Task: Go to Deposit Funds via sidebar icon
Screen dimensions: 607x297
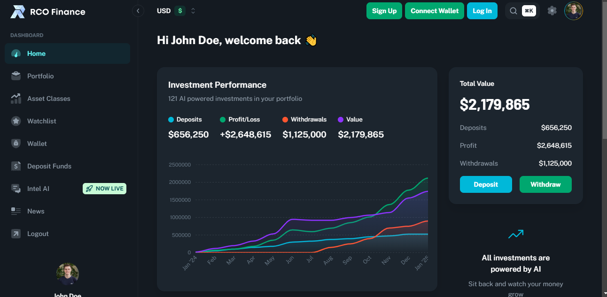Action: tap(16, 166)
